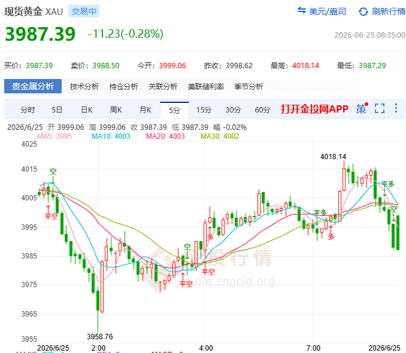Open the 季节分析 tab

pos(249,86)
